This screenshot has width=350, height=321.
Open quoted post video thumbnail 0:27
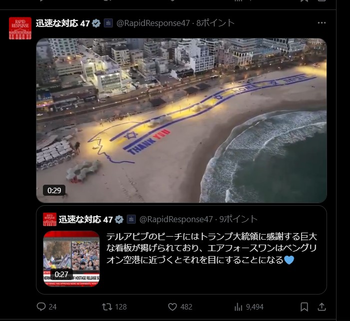[x=71, y=259]
